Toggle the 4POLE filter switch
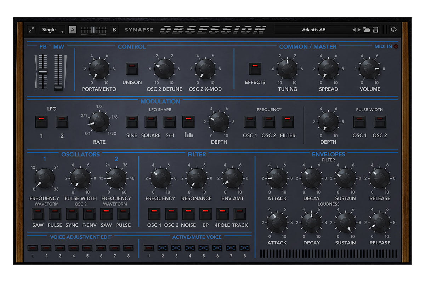The image size is (425, 283). (x=223, y=214)
